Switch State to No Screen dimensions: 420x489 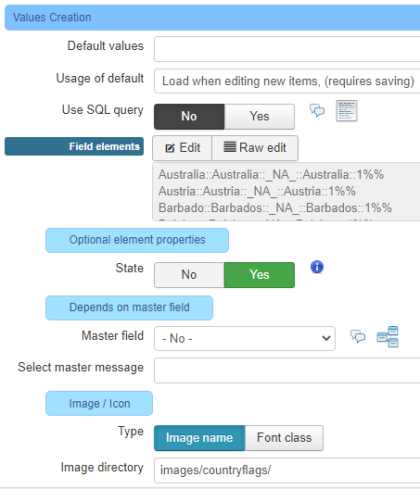[189, 275]
